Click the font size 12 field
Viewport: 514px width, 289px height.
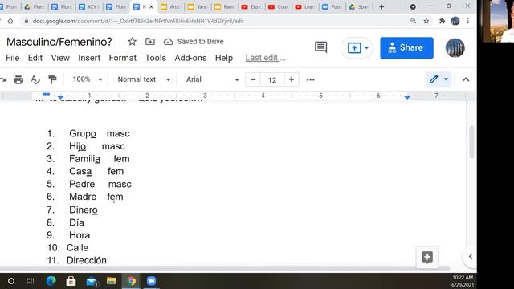272,79
